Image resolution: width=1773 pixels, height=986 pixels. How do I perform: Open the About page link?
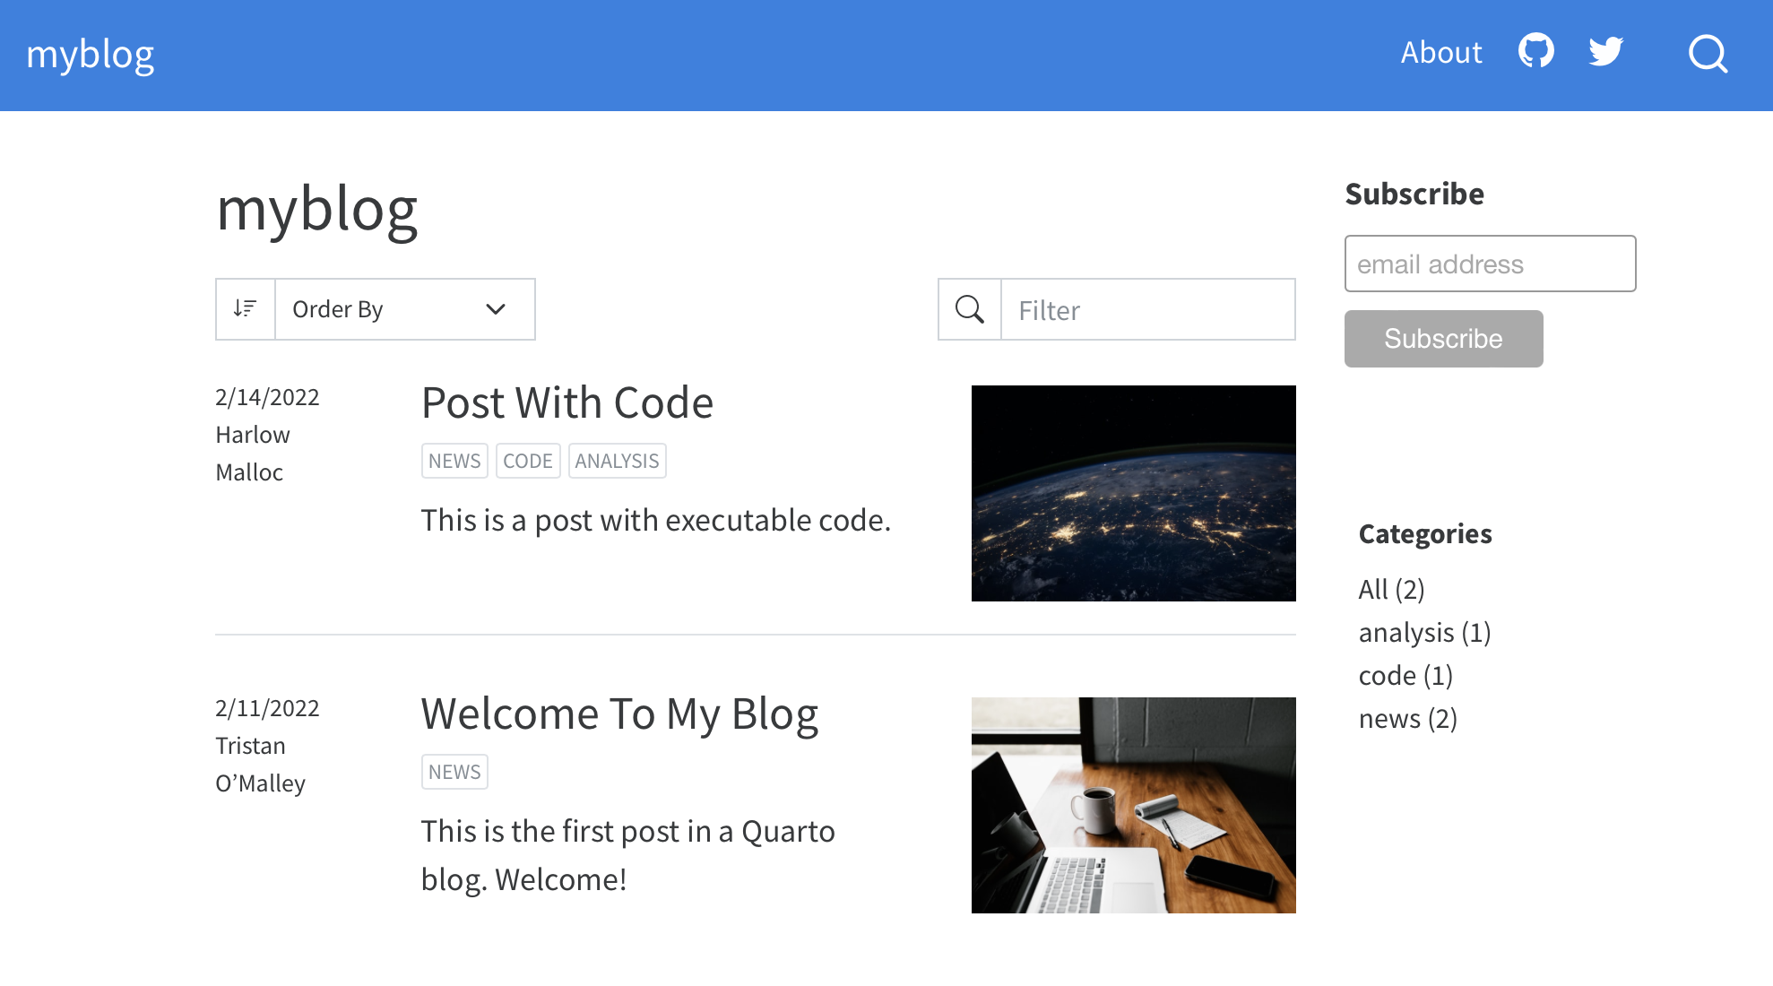(x=1440, y=51)
